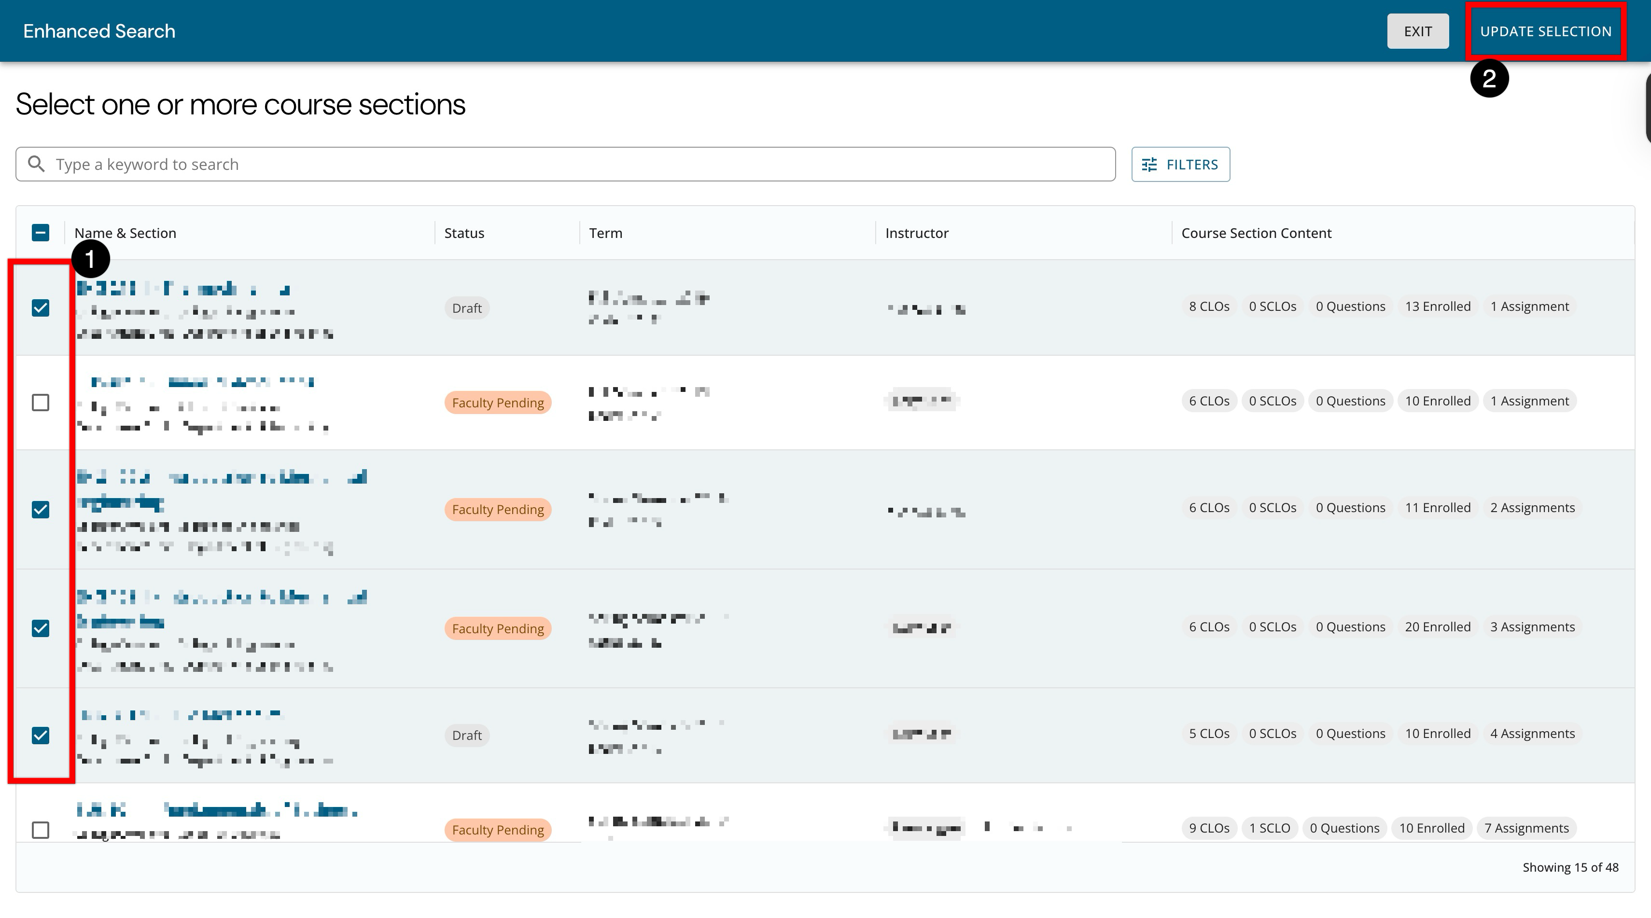This screenshot has height=918, width=1651.
Task: Click the filters sliders icon
Action: click(x=1149, y=165)
